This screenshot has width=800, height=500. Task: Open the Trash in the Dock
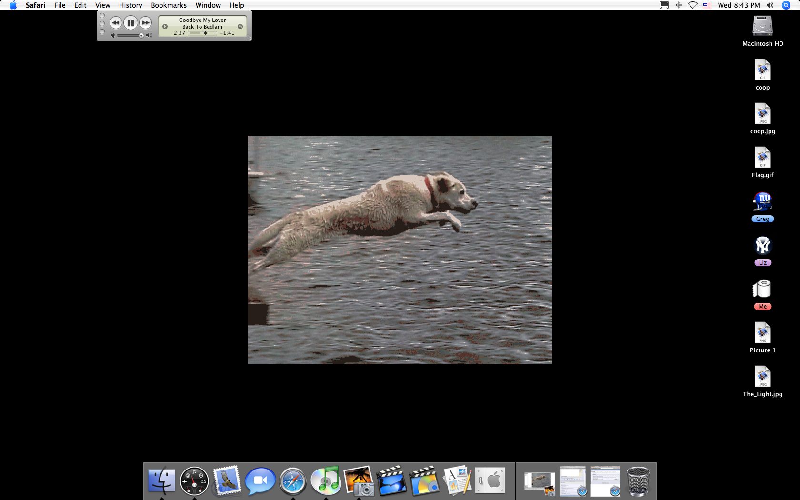[x=638, y=481]
